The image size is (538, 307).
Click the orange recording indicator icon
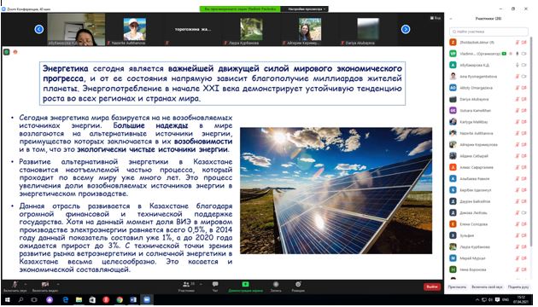coord(15,52)
